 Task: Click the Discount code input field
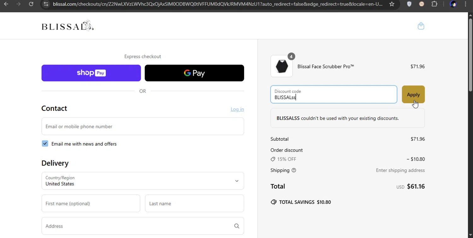coord(334,94)
